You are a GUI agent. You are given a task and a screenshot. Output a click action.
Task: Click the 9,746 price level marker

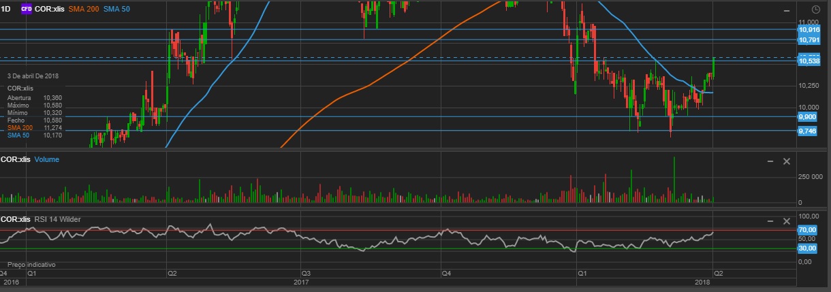click(x=806, y=131)
